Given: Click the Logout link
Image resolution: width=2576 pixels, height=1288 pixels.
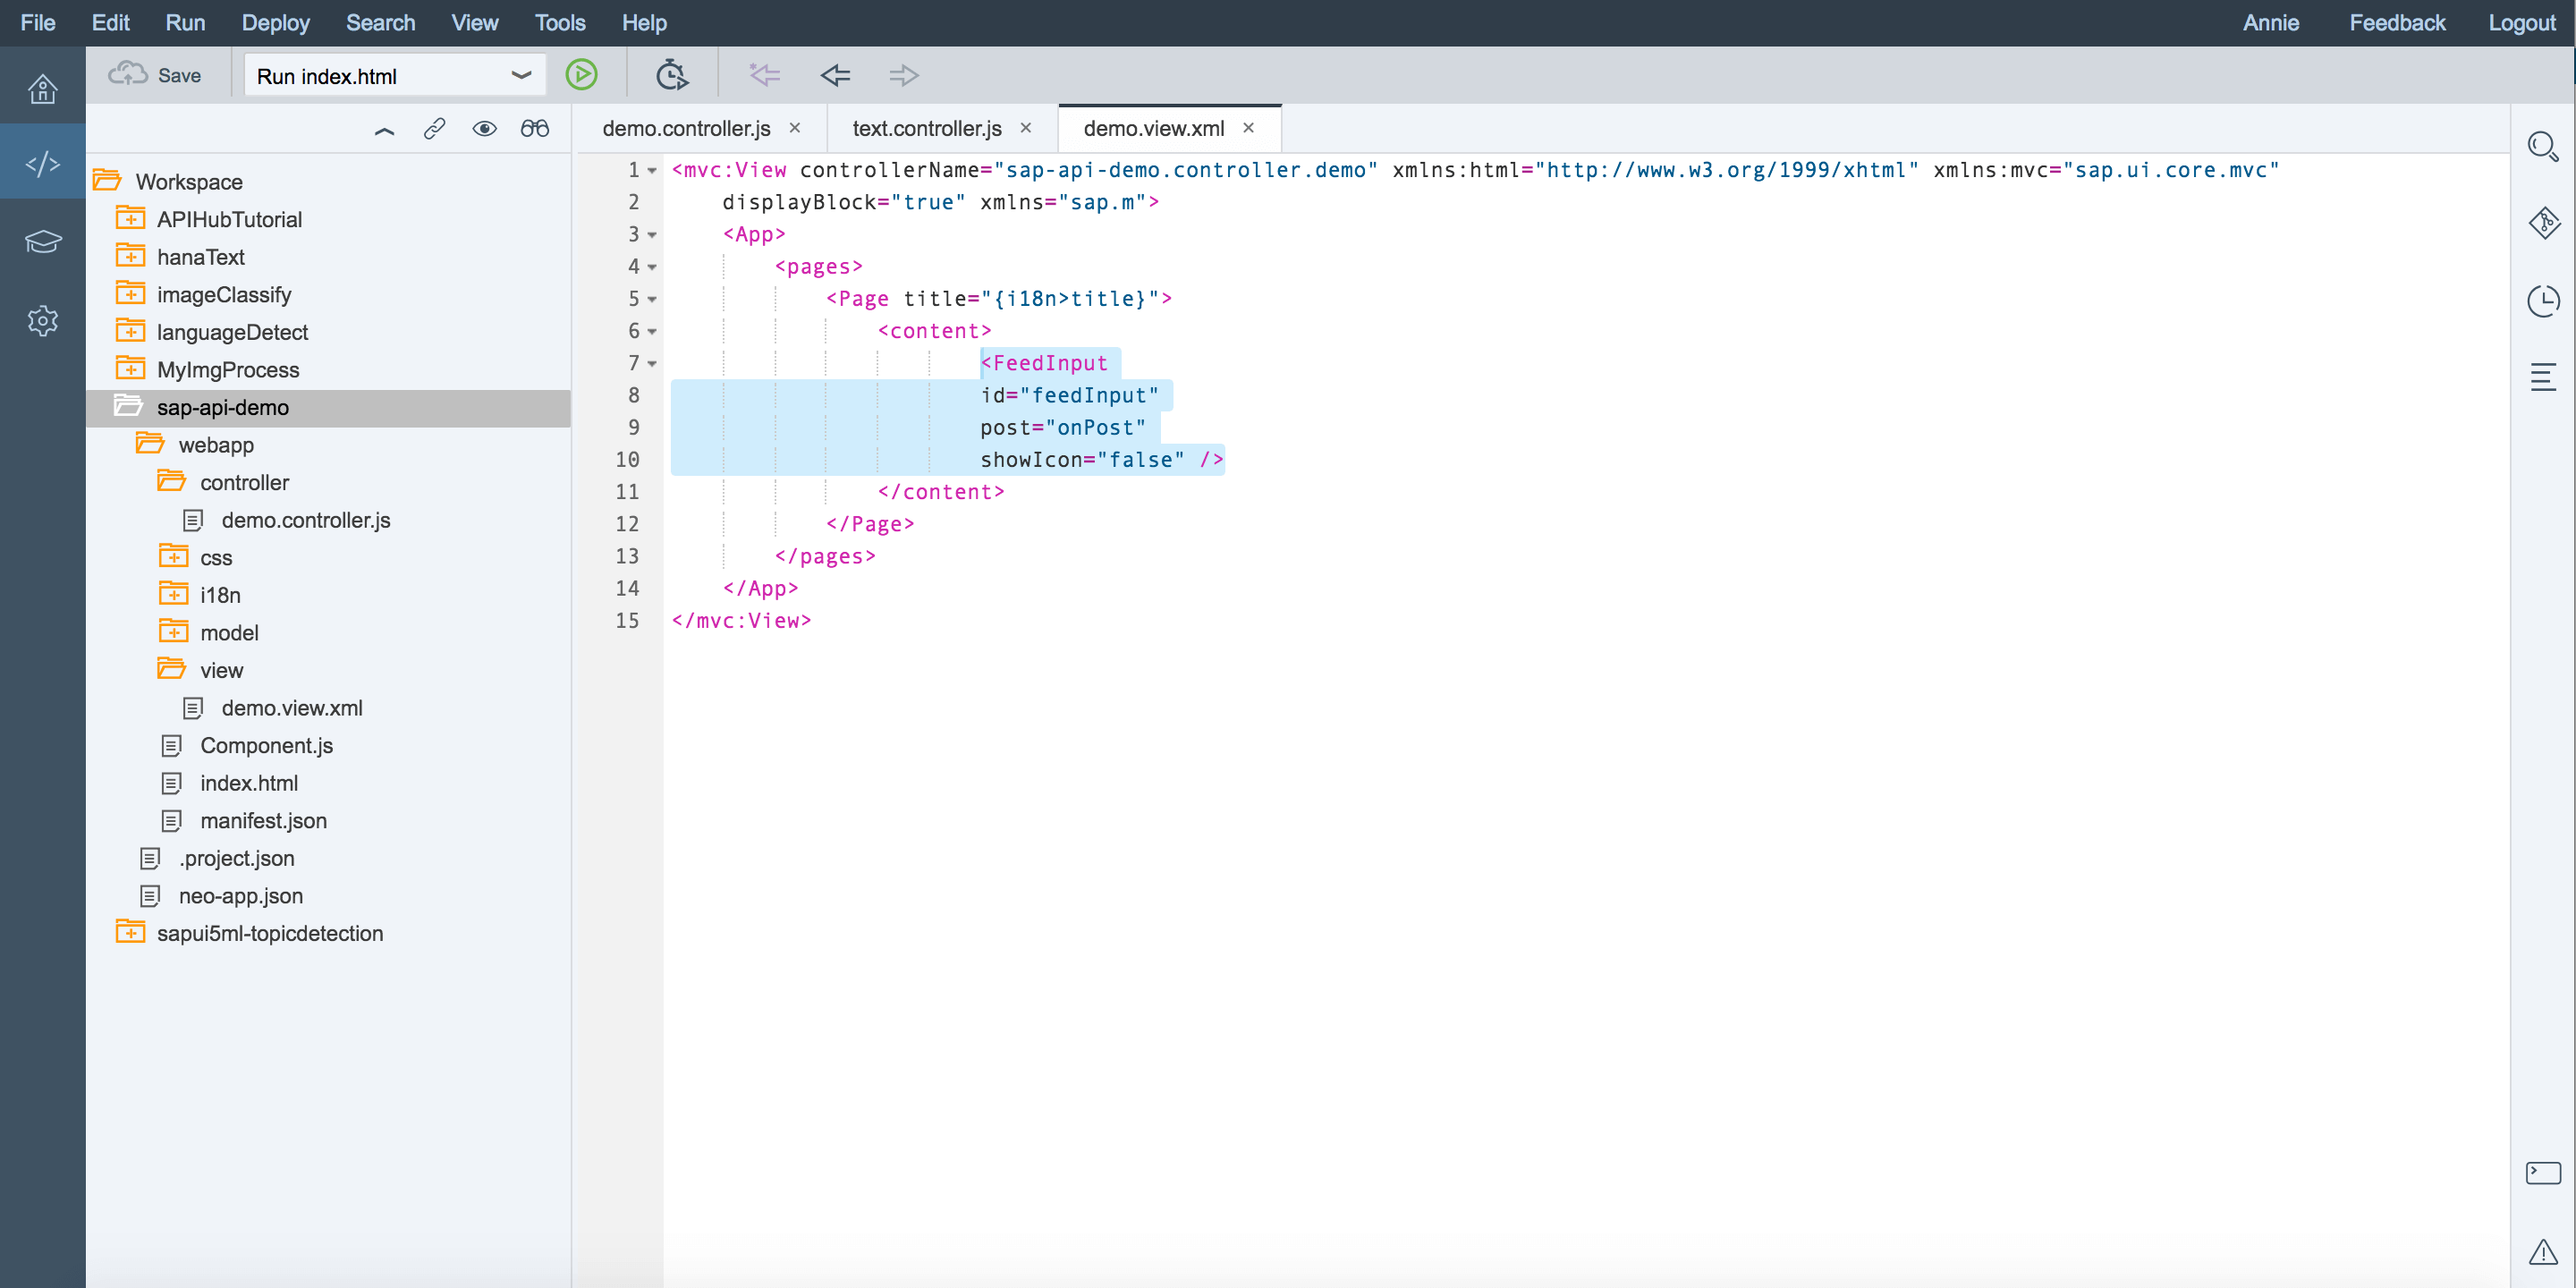Looking at the screenshot, I should (2521, 22).
